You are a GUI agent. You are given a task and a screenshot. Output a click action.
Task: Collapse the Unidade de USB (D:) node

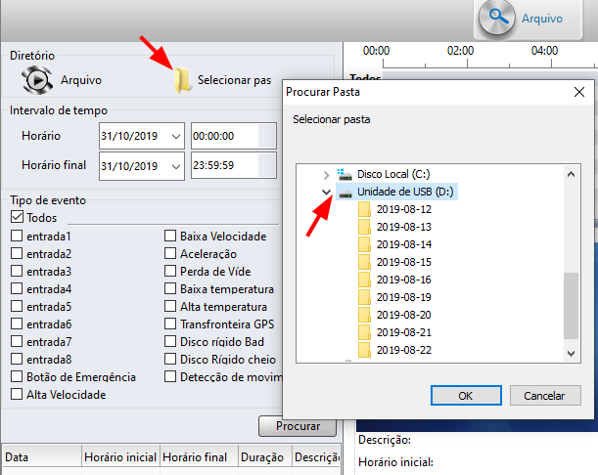pos(327,192)
